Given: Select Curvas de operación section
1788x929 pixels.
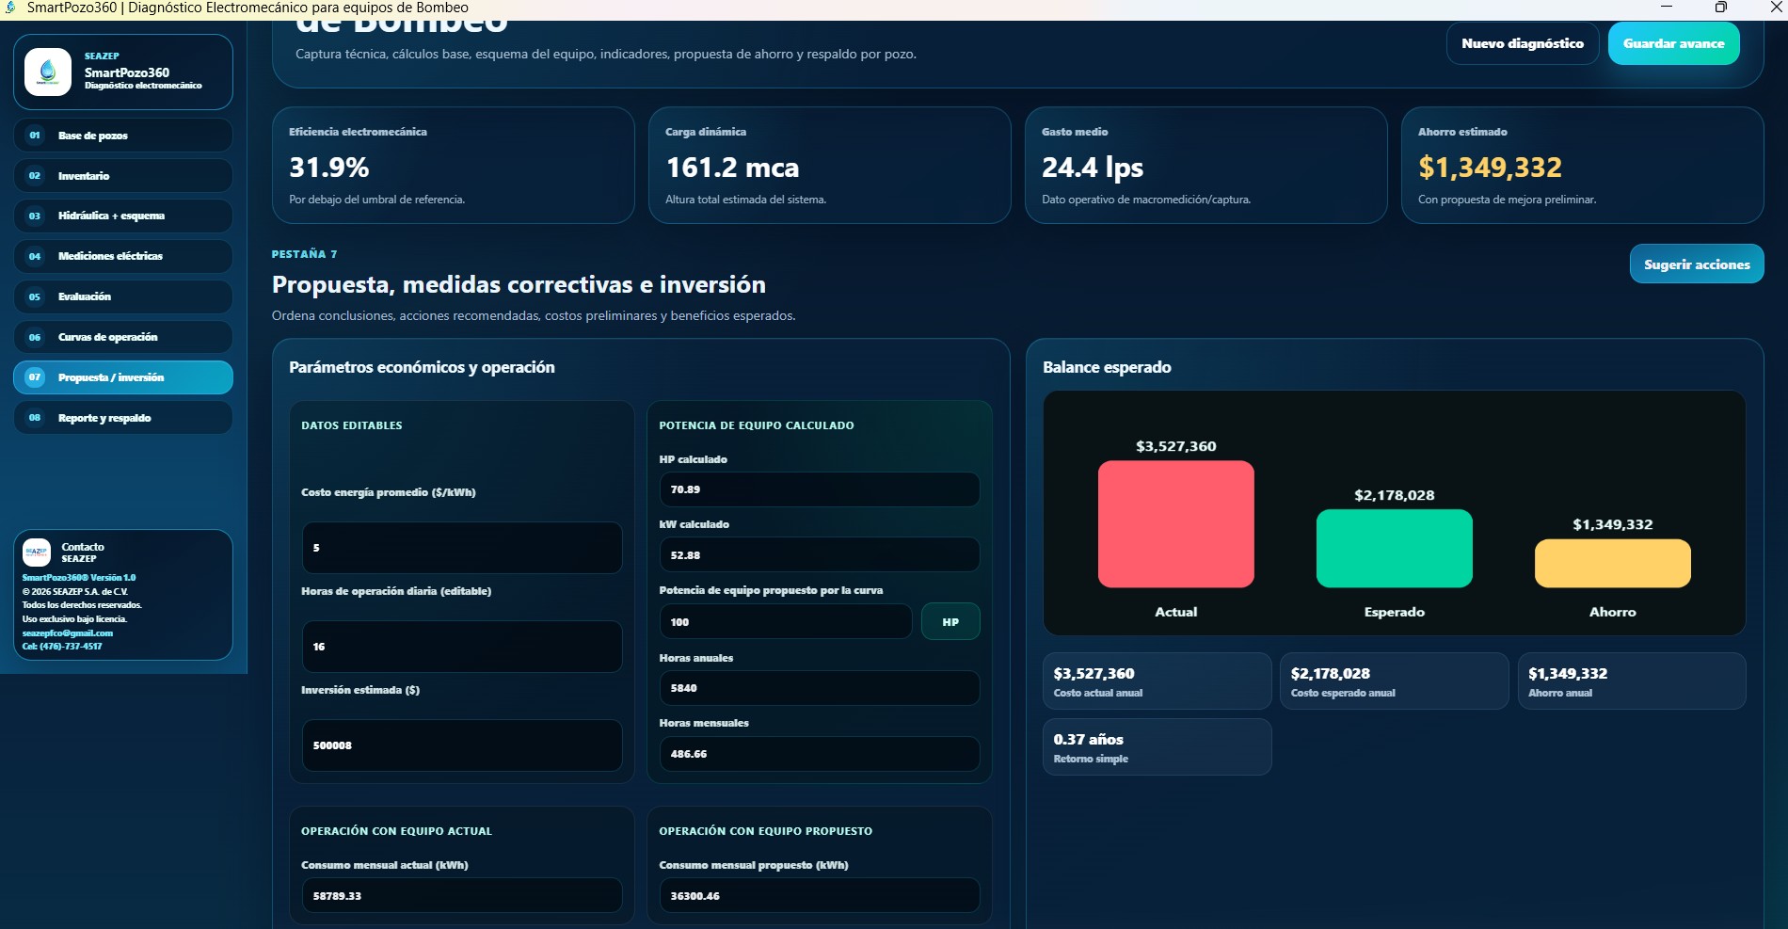Looking at the screenshot, I should pos(123,337).
